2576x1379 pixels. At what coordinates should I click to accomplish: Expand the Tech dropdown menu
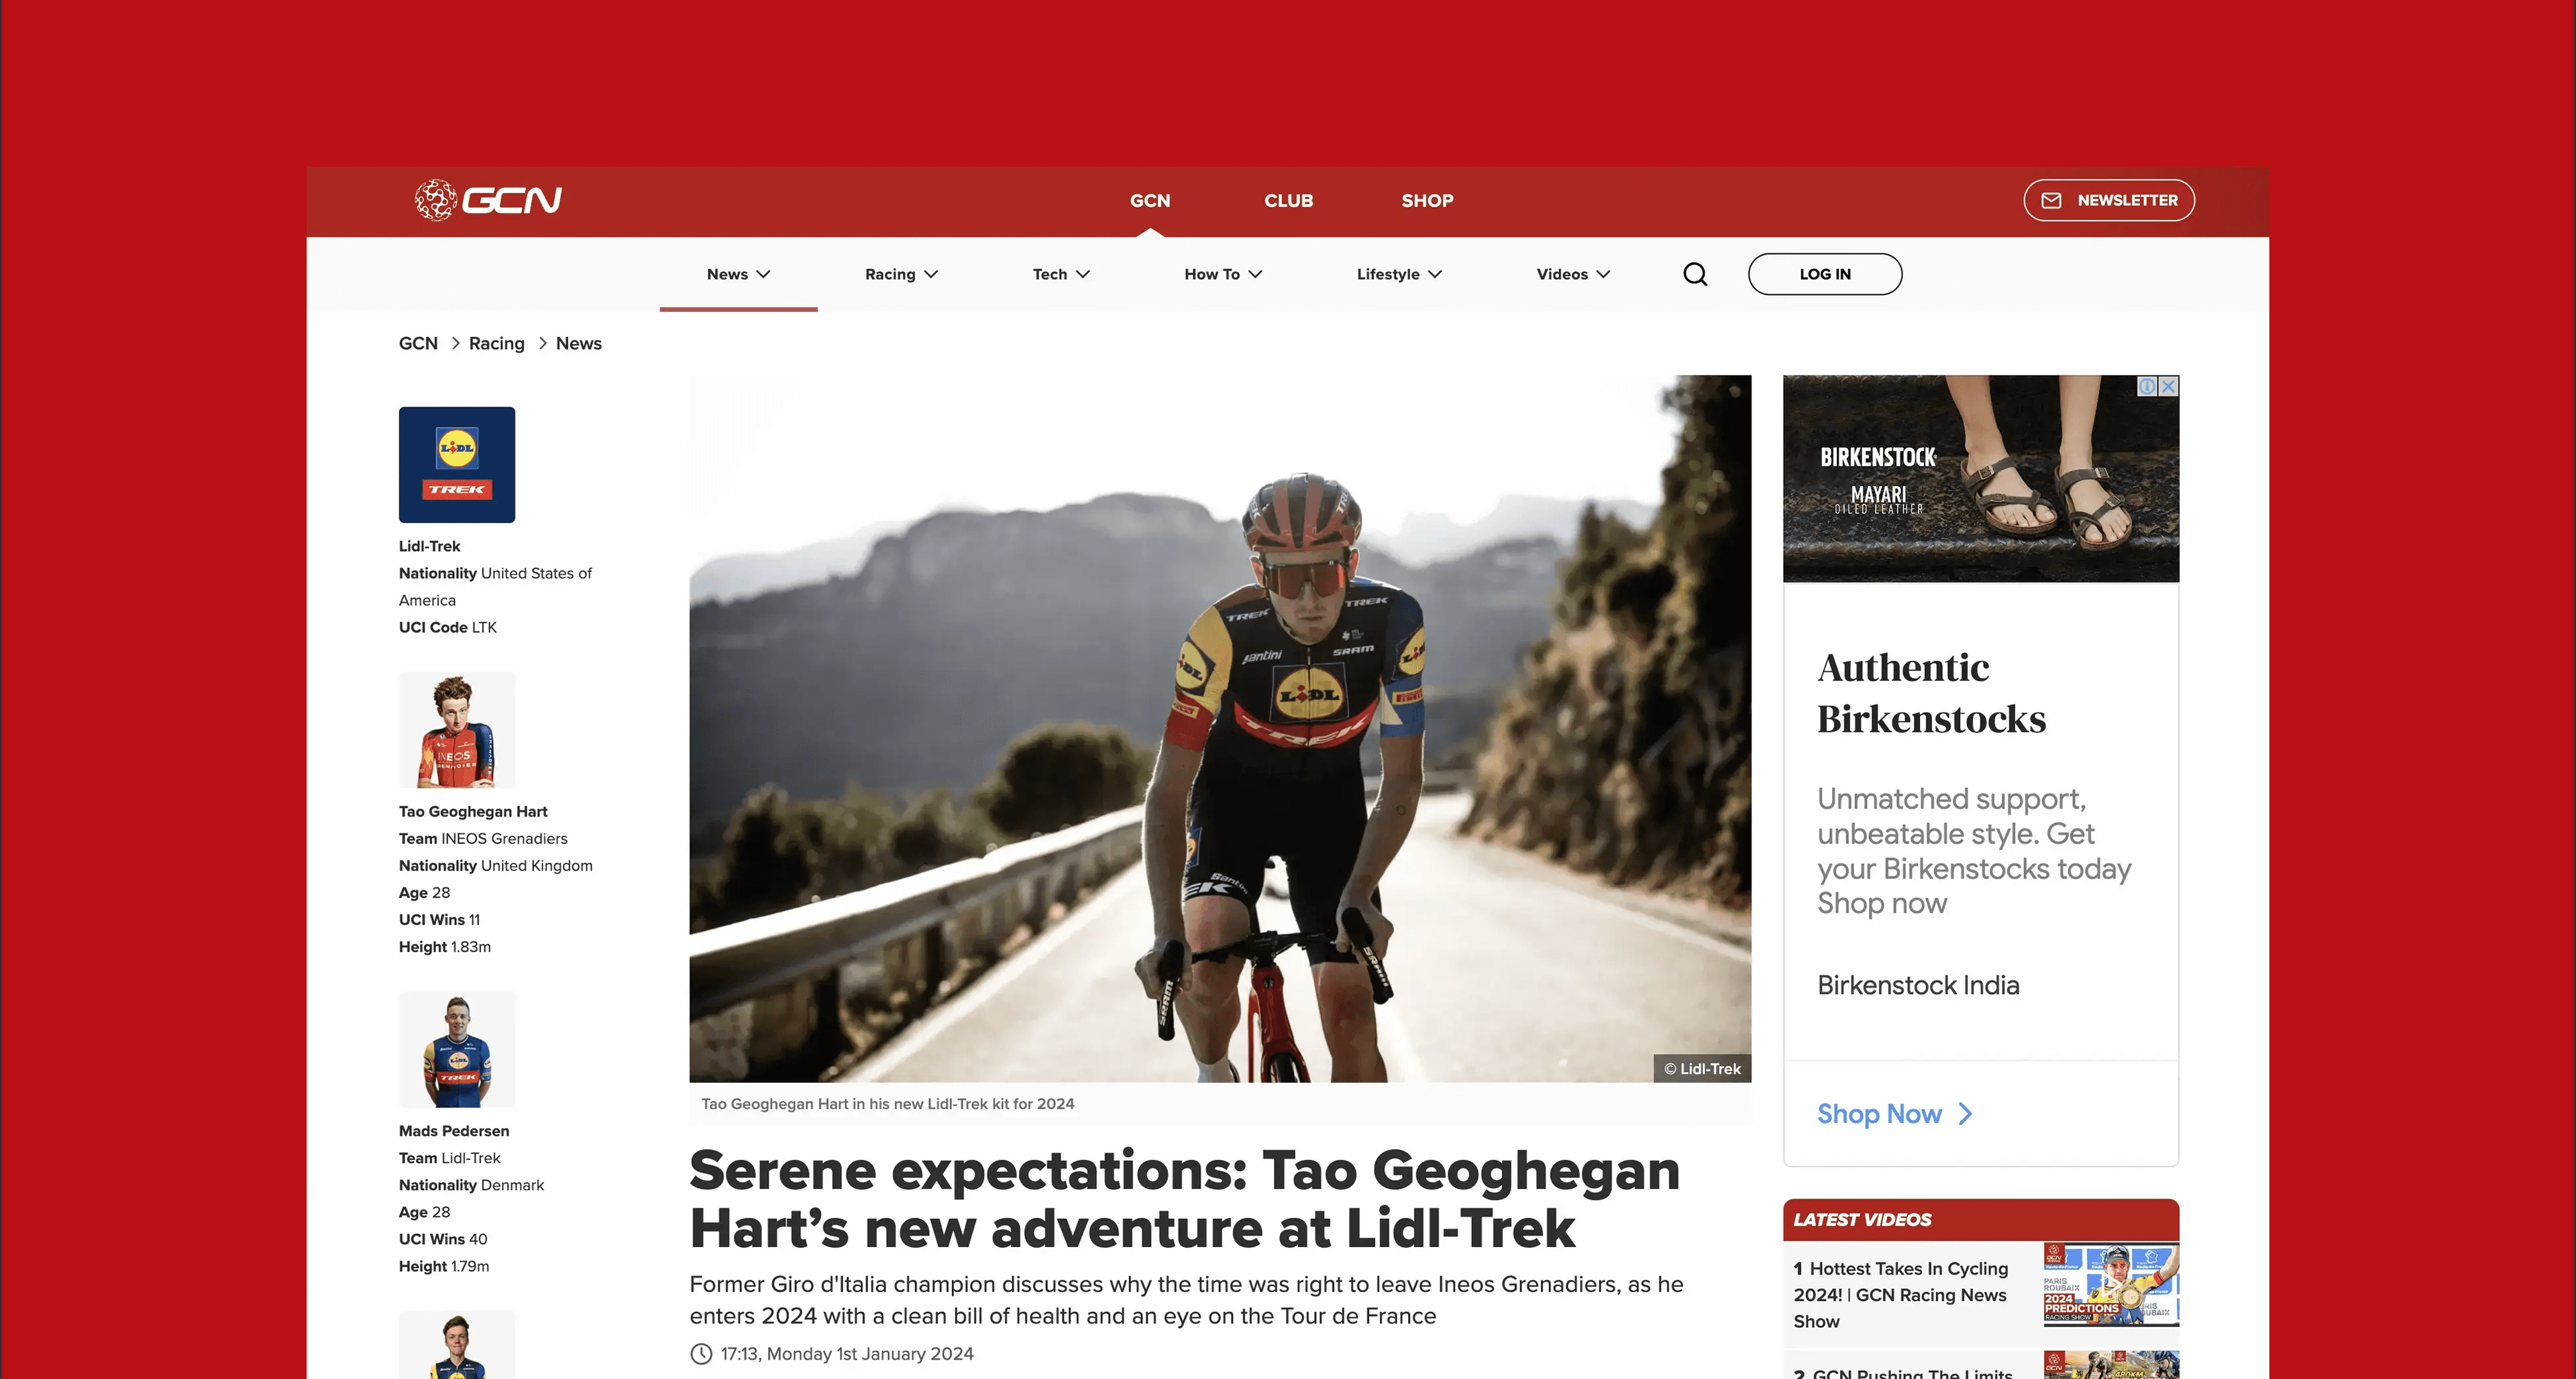tap(1061, 274)
